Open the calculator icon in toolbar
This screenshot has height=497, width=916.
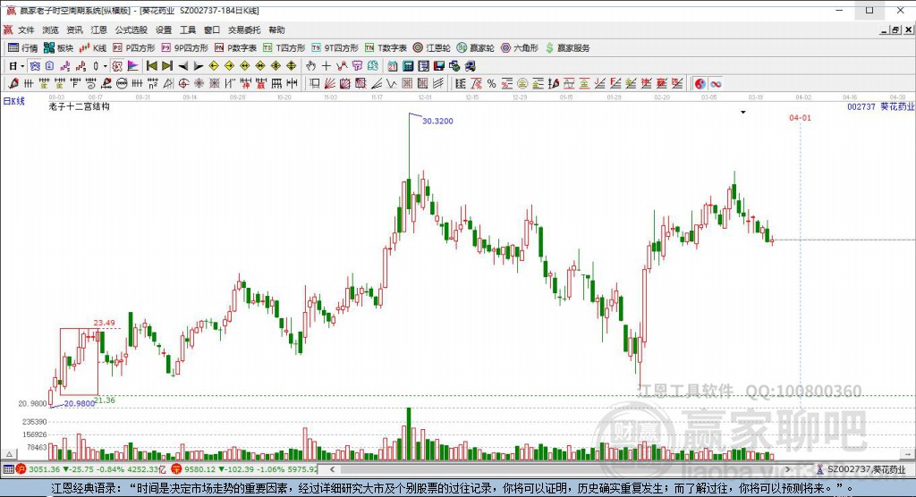click(408, 66)
